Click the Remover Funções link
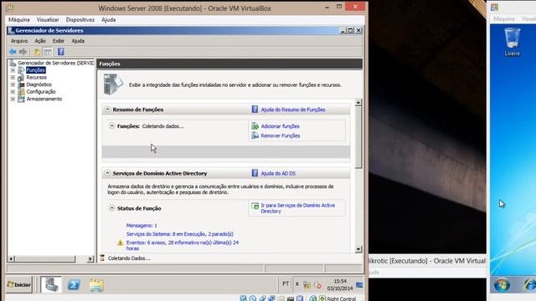Image resolution: width=536 pixels, height=301 pixels. click(x=281, y=135)
